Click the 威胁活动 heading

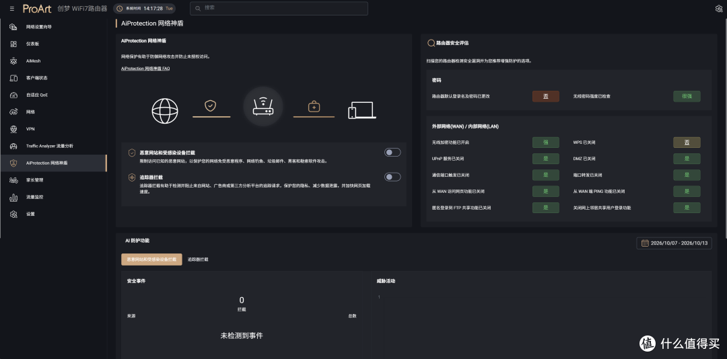pos(386,281)
